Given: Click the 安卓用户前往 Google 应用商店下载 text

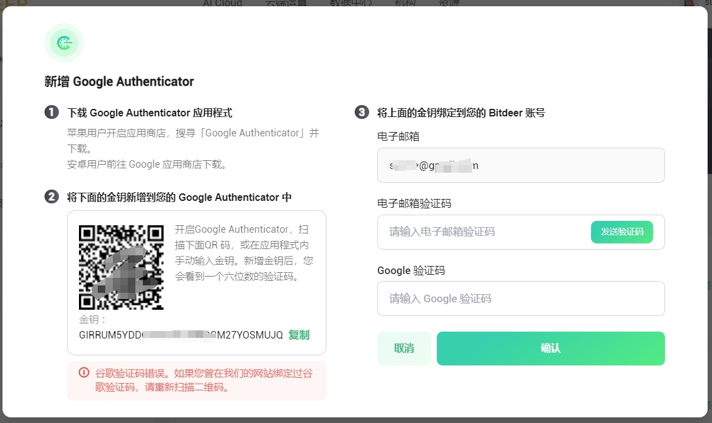Looking at the screenshot, I should click(x=147, y=164).
